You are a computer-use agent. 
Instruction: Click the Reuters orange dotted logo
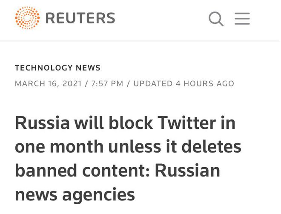(x=27, y=18)
